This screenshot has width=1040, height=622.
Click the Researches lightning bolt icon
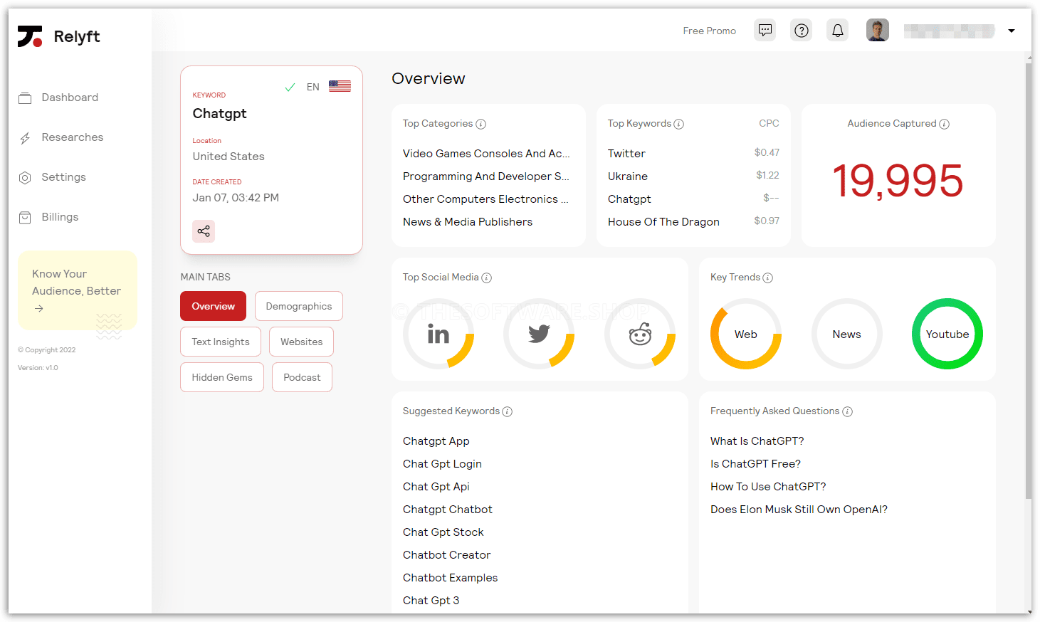click(x=25, y=138)
